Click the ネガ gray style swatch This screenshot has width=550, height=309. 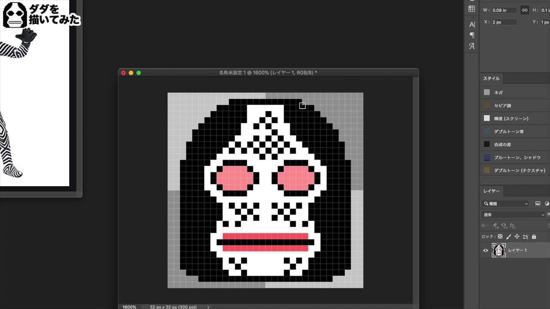487,92
